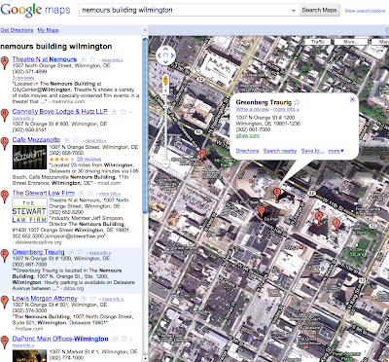The width and height of the screenshot is (389, 362).
Task: Pan map right with navigation control
Action: point(172,55)
